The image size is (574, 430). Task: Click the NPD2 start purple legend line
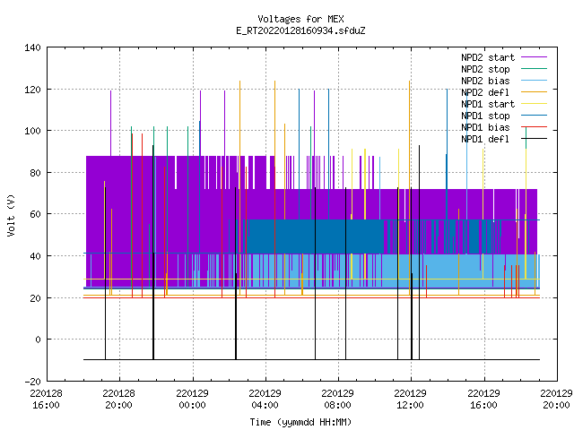(534, 57)
